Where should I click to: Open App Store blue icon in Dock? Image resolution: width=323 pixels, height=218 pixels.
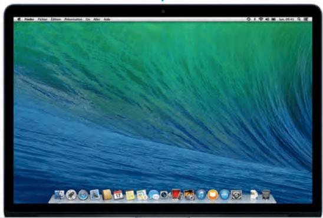[x=225, y=194]
